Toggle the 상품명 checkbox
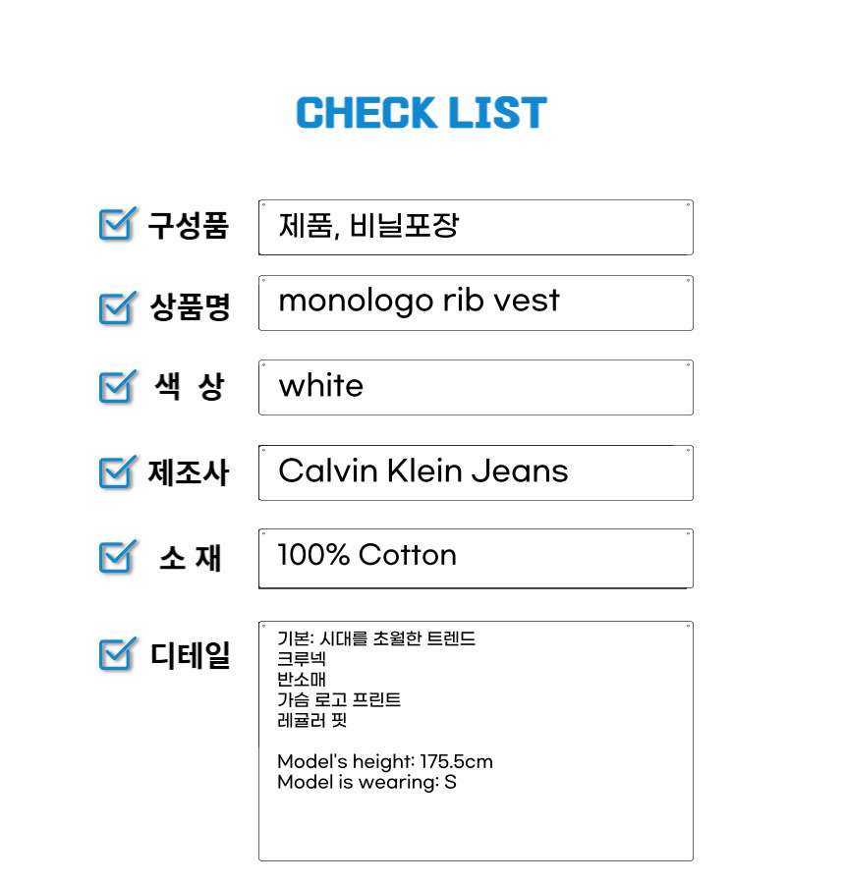The width and height of the screenshot is (845, 884). point(117,308)
